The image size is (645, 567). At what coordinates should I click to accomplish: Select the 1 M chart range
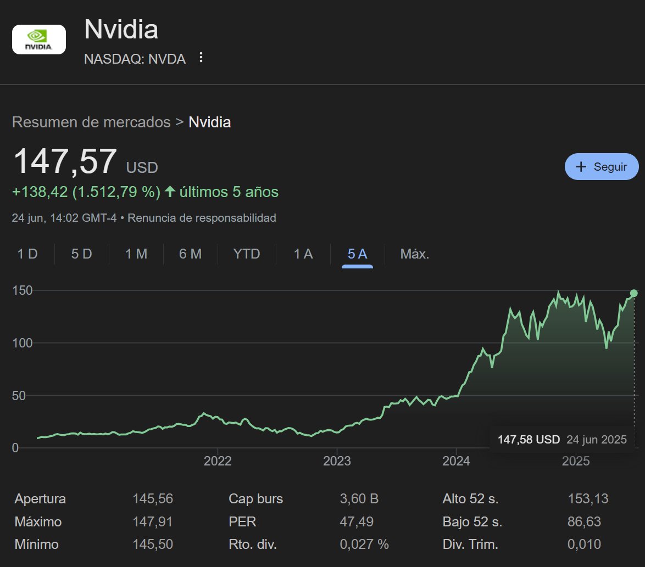point(136,254)
